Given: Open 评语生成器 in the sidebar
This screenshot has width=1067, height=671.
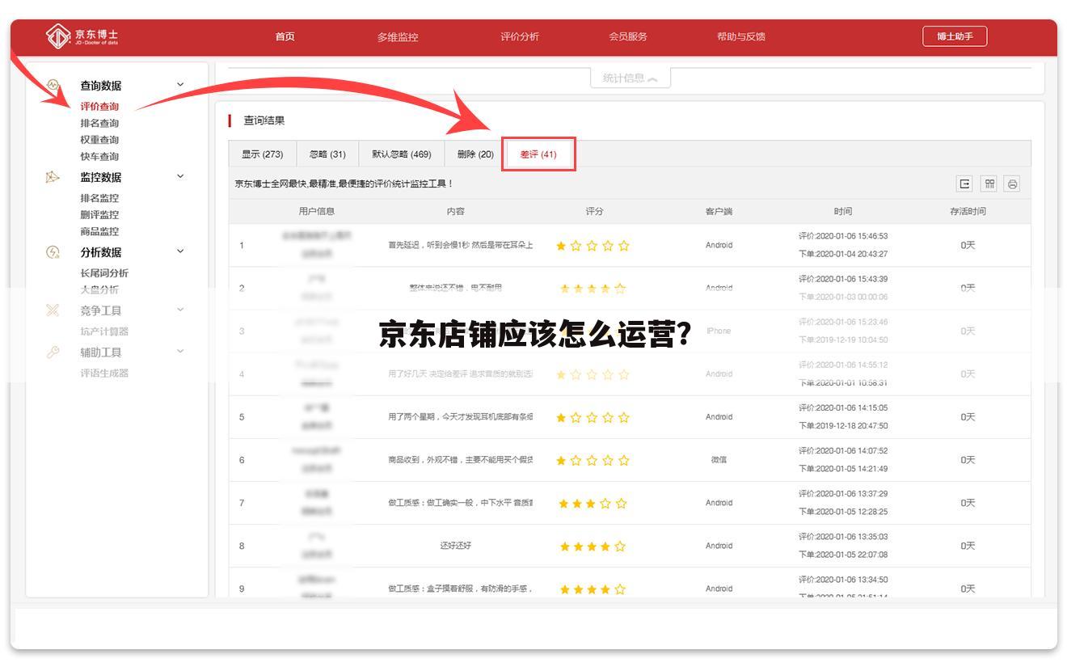Looking at the screenshot, I should tap(104, 373).
